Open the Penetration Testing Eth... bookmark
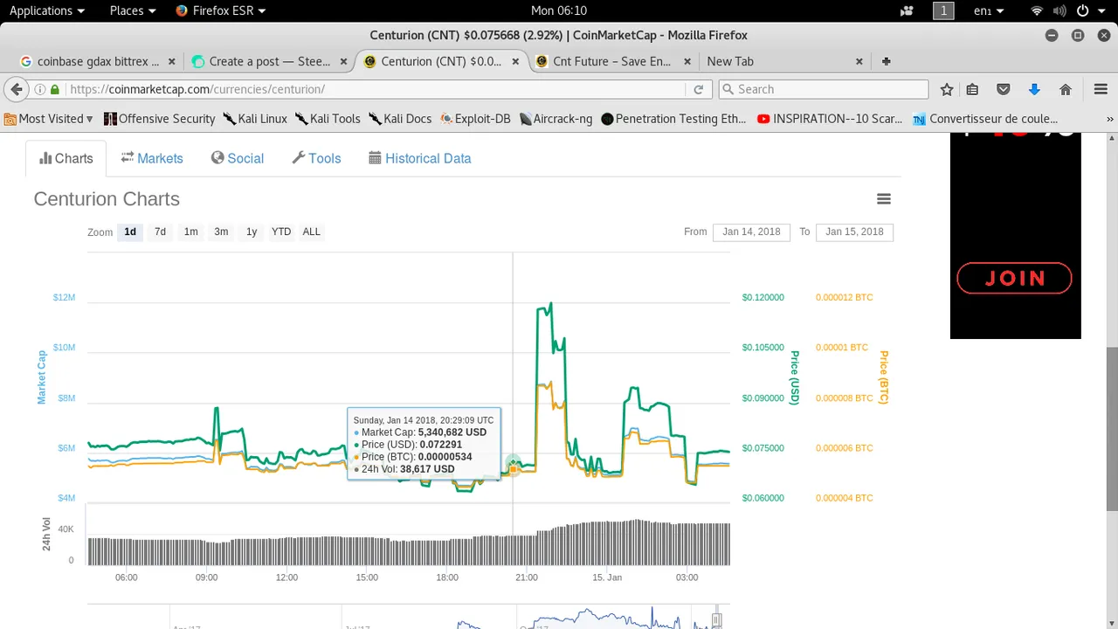Screen dimensions: 1118x629 [x=674, y=119]
